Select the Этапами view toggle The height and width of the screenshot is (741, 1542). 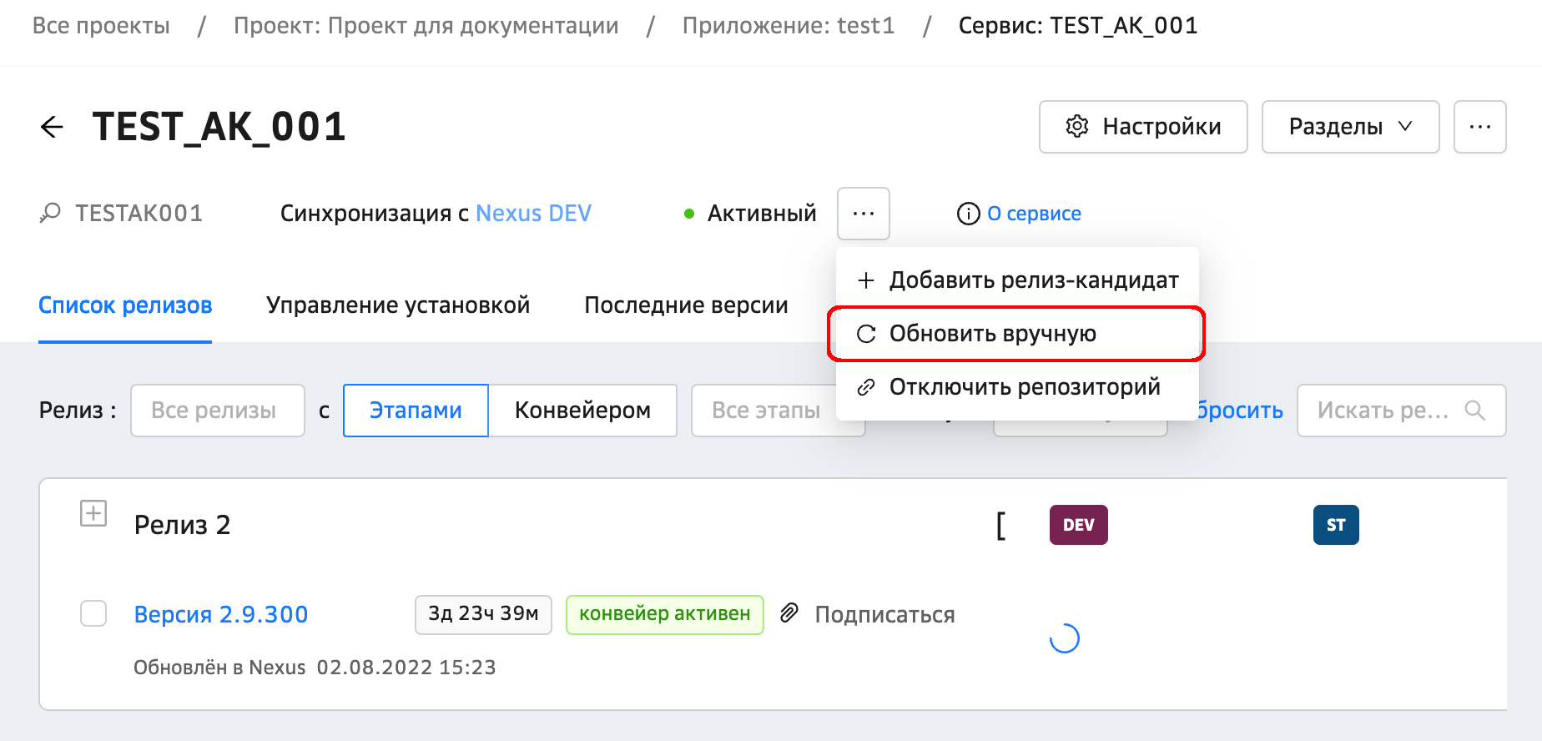pos(416,411)
